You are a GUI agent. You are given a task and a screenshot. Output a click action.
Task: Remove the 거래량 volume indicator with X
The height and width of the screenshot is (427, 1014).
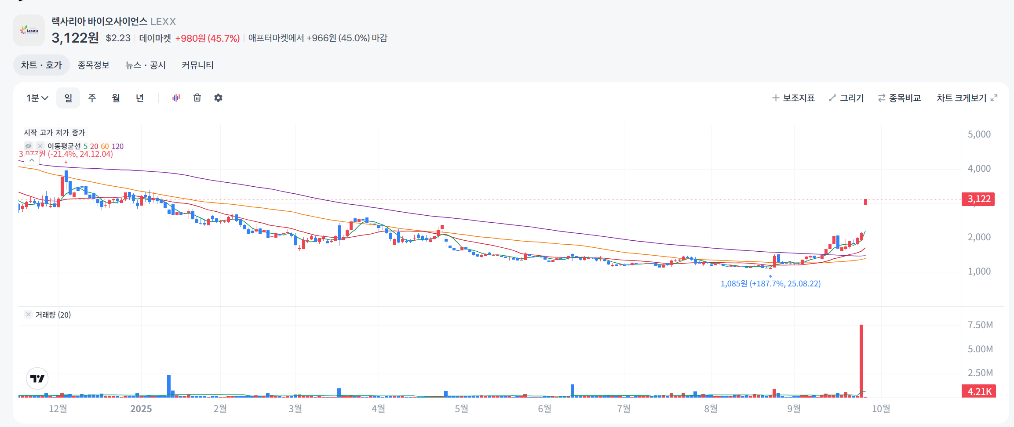coord(28,315)
